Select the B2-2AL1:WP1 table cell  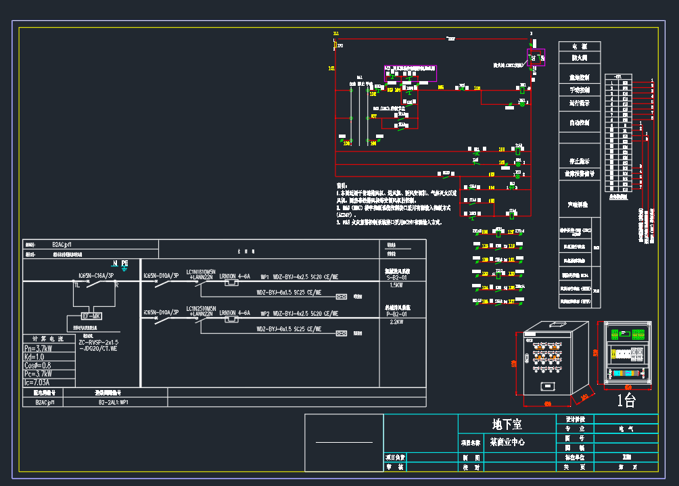(x=114, y=402)
